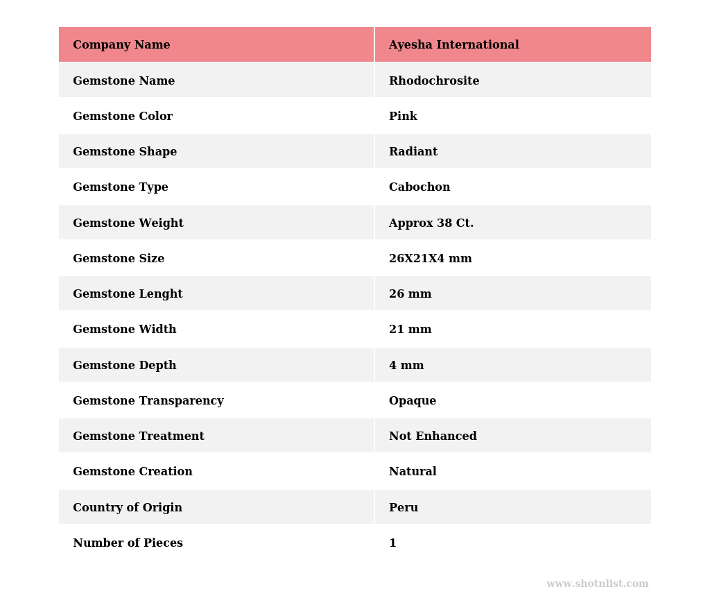This screenshot has height=612, width=710.
Task: Select the 26X21X4 mm size value
Action: [430, 259]
